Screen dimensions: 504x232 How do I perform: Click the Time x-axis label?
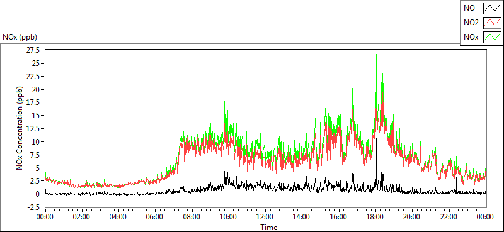click(x=268, y=228)
